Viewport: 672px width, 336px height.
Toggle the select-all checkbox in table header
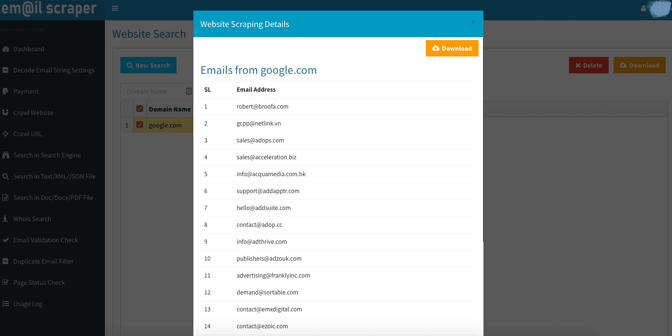pos(140,109)
